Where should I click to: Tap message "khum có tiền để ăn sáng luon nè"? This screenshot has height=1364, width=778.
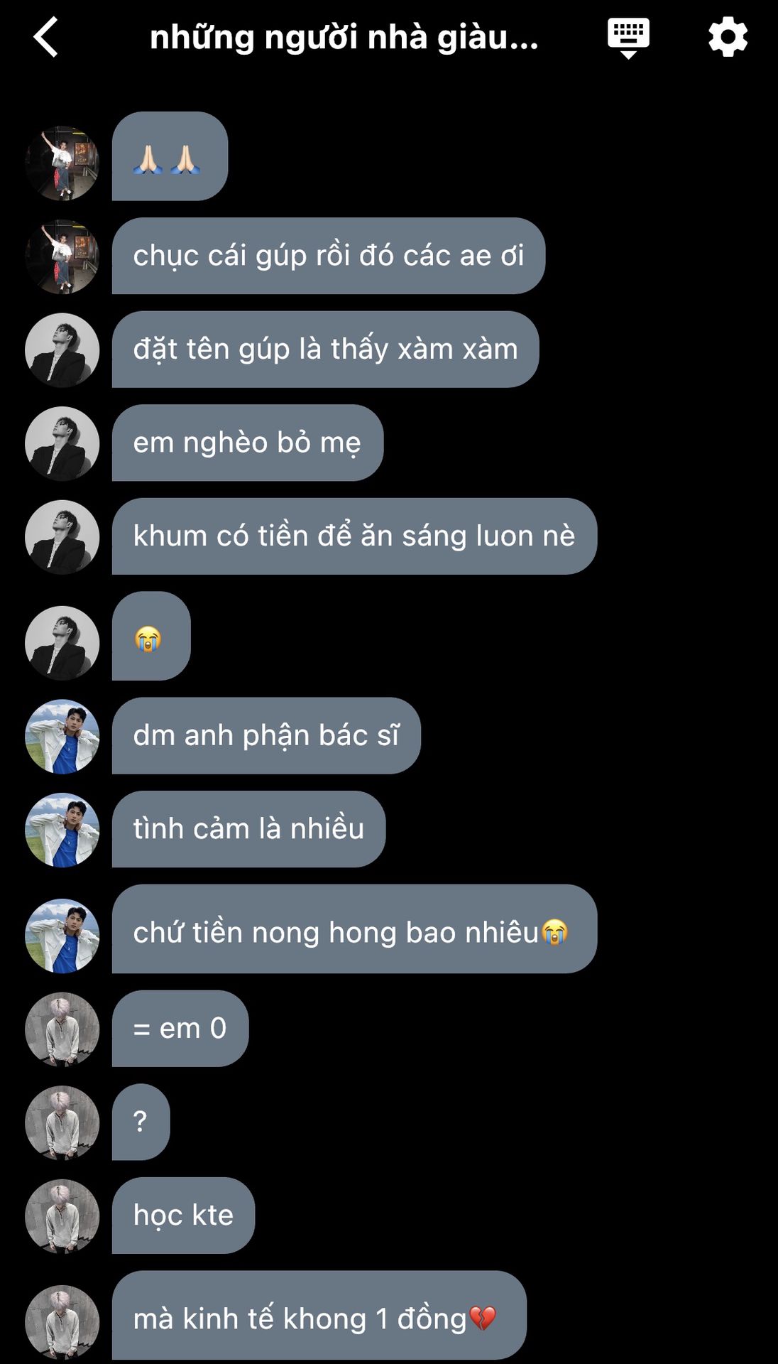pos(354,536)
